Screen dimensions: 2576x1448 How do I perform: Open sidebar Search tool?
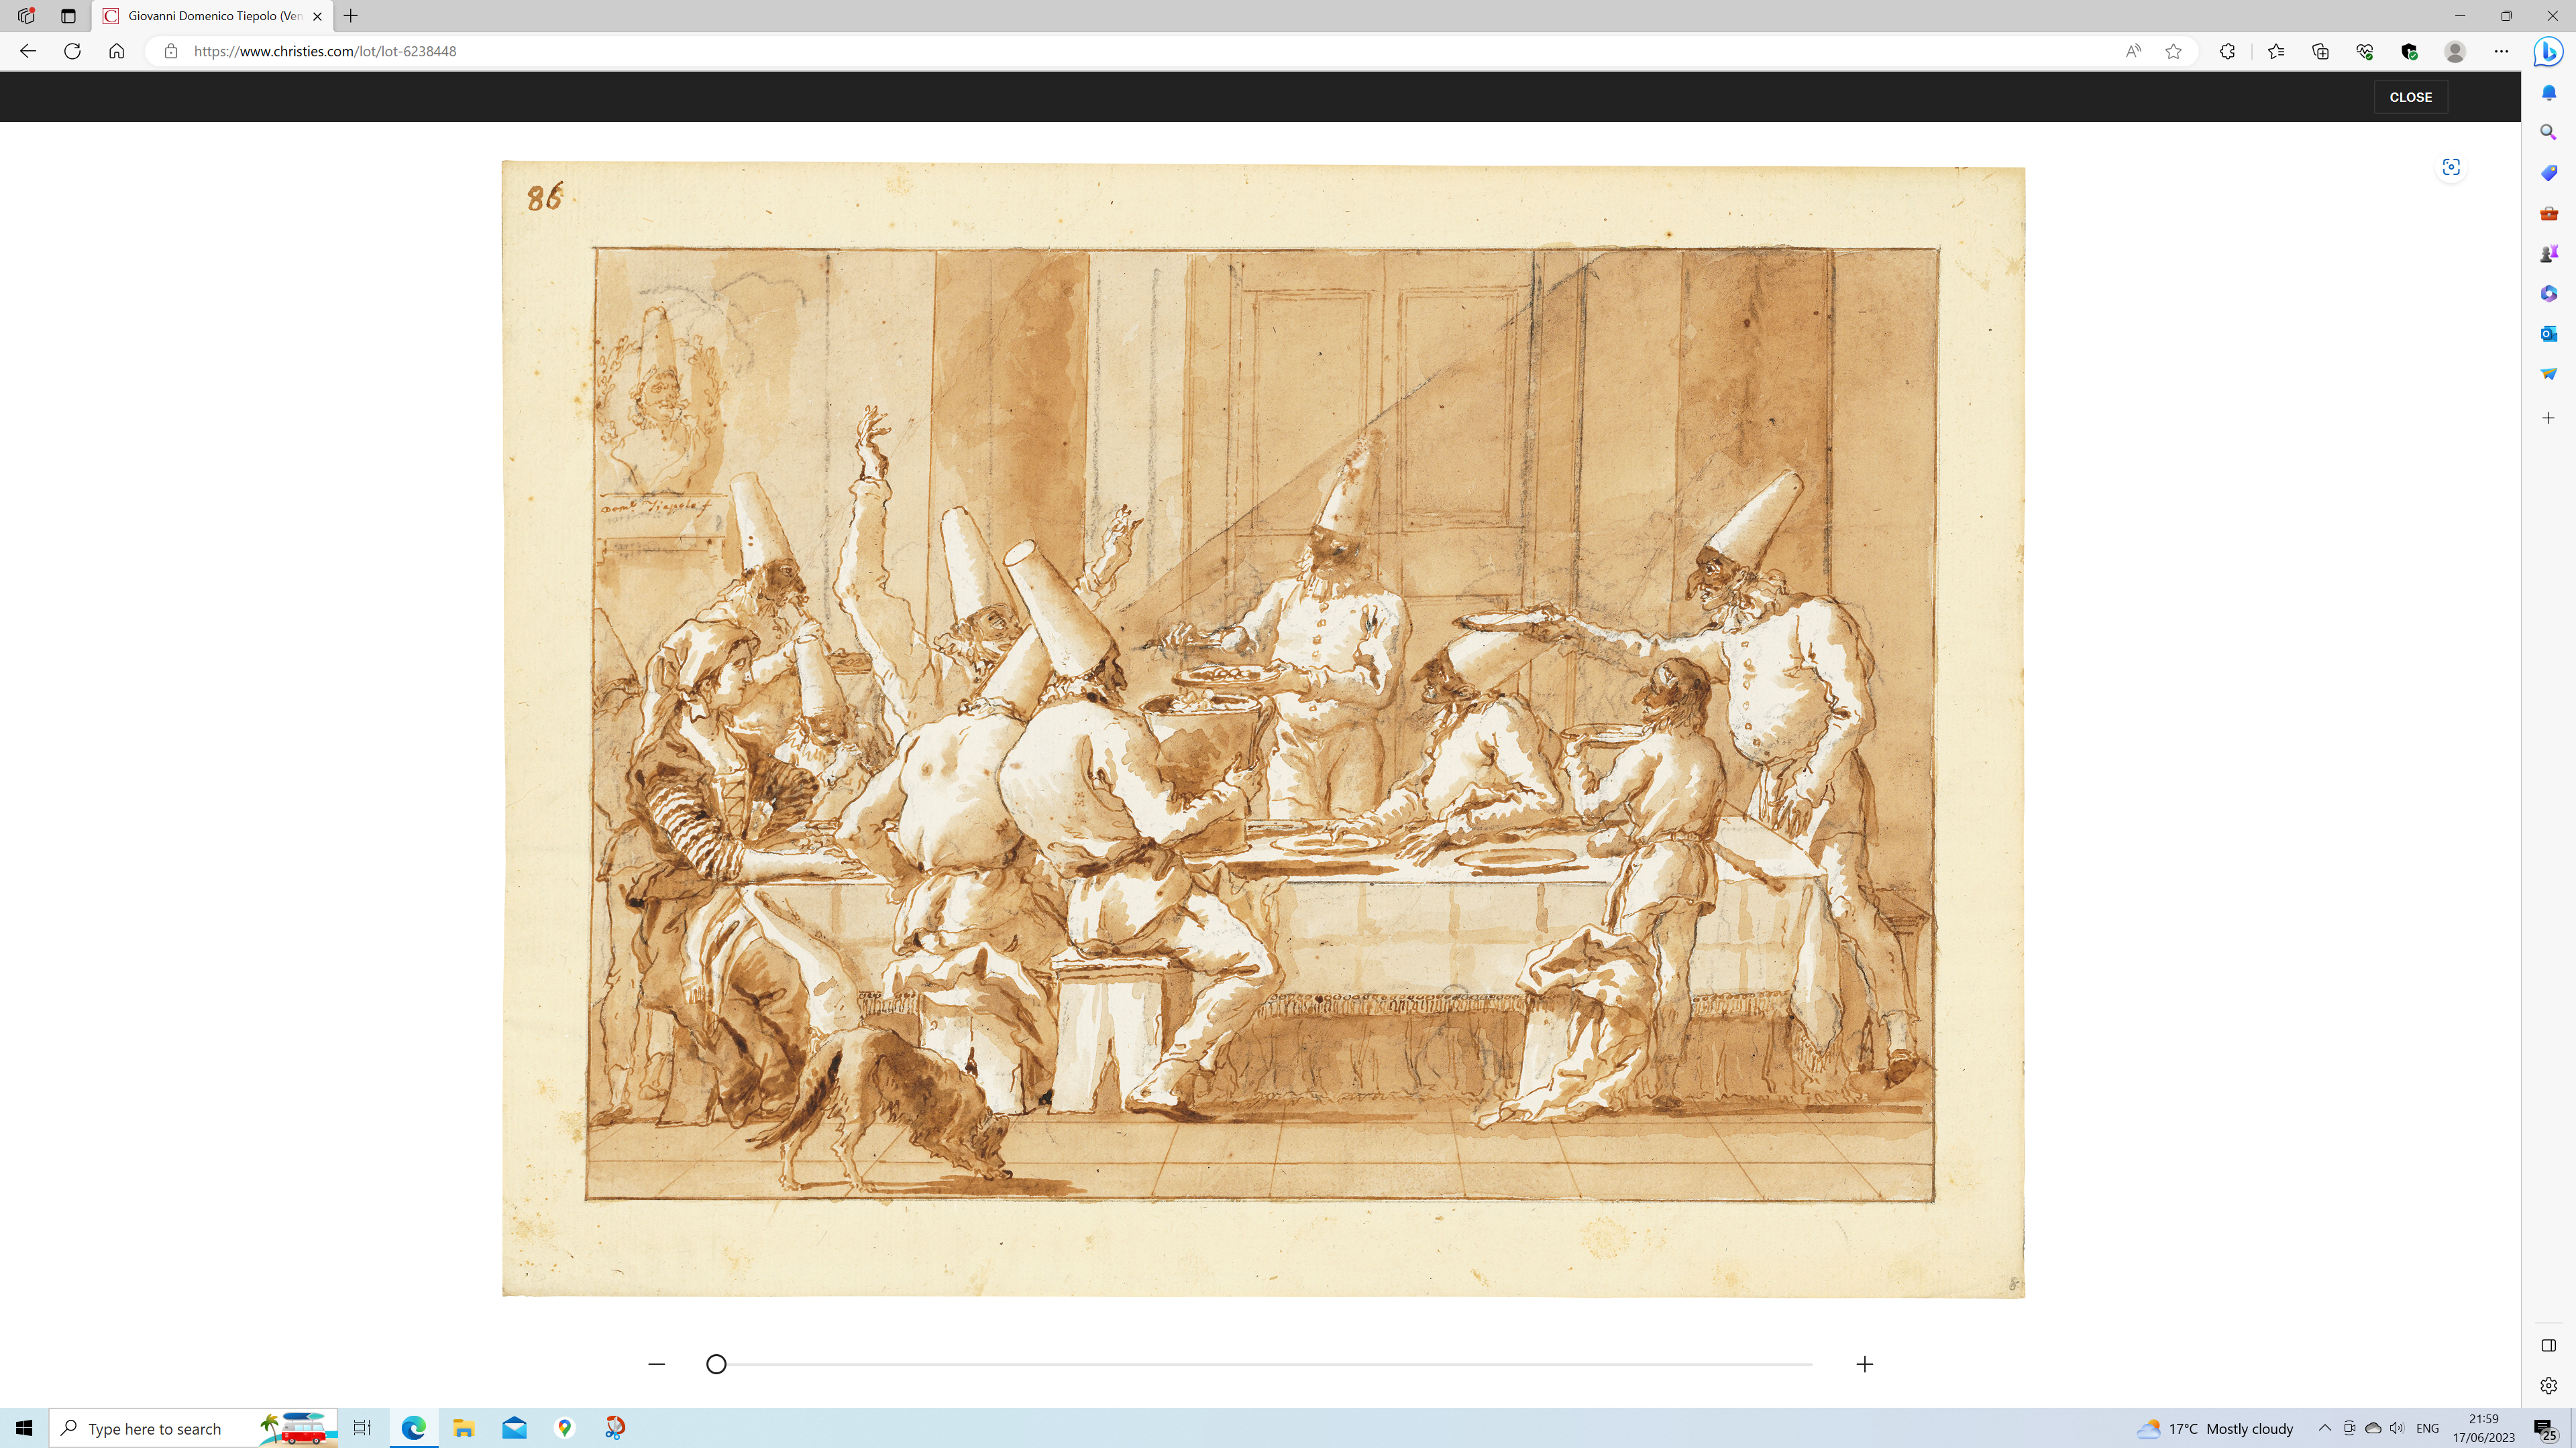click(x=2548, y=132)
